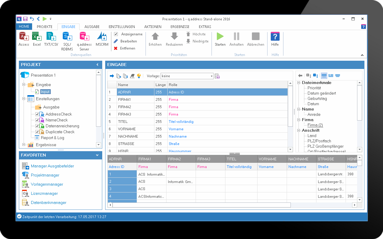Add q.address Server data source

84,41
